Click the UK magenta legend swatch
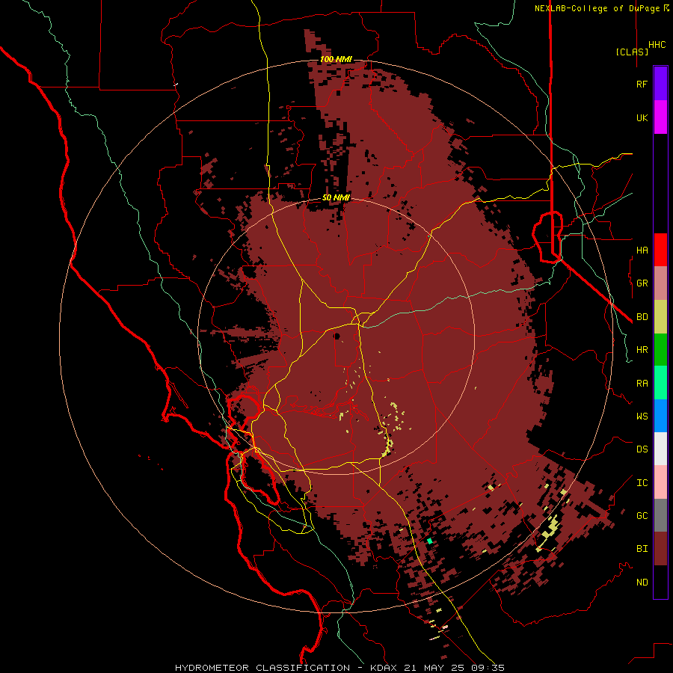This screenshot has height=673, width=673. [660, 117]
